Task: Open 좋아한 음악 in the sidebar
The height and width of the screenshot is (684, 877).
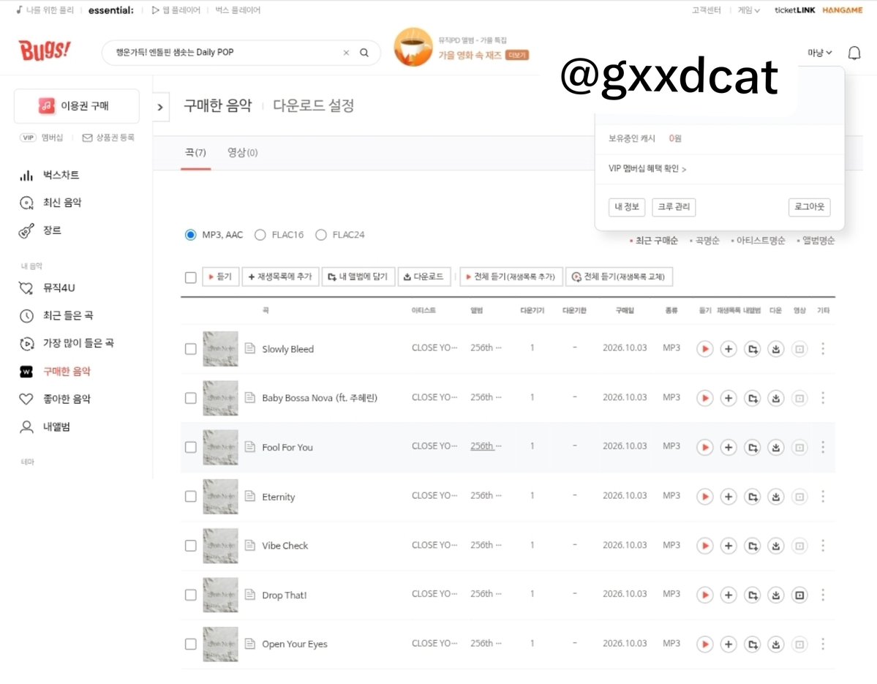Action: pyautogui.click(x=67, y=399)
